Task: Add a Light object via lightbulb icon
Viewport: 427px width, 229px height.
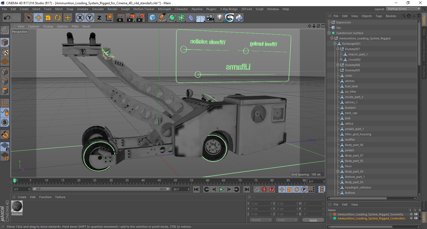Action: (x=220, y=18)
